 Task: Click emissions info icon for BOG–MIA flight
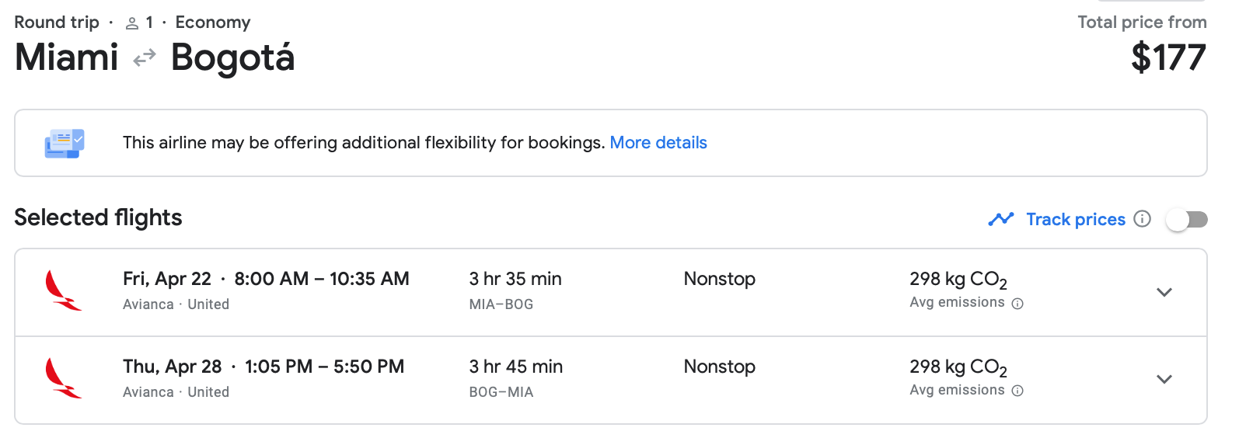click(x=1017, y=391)
